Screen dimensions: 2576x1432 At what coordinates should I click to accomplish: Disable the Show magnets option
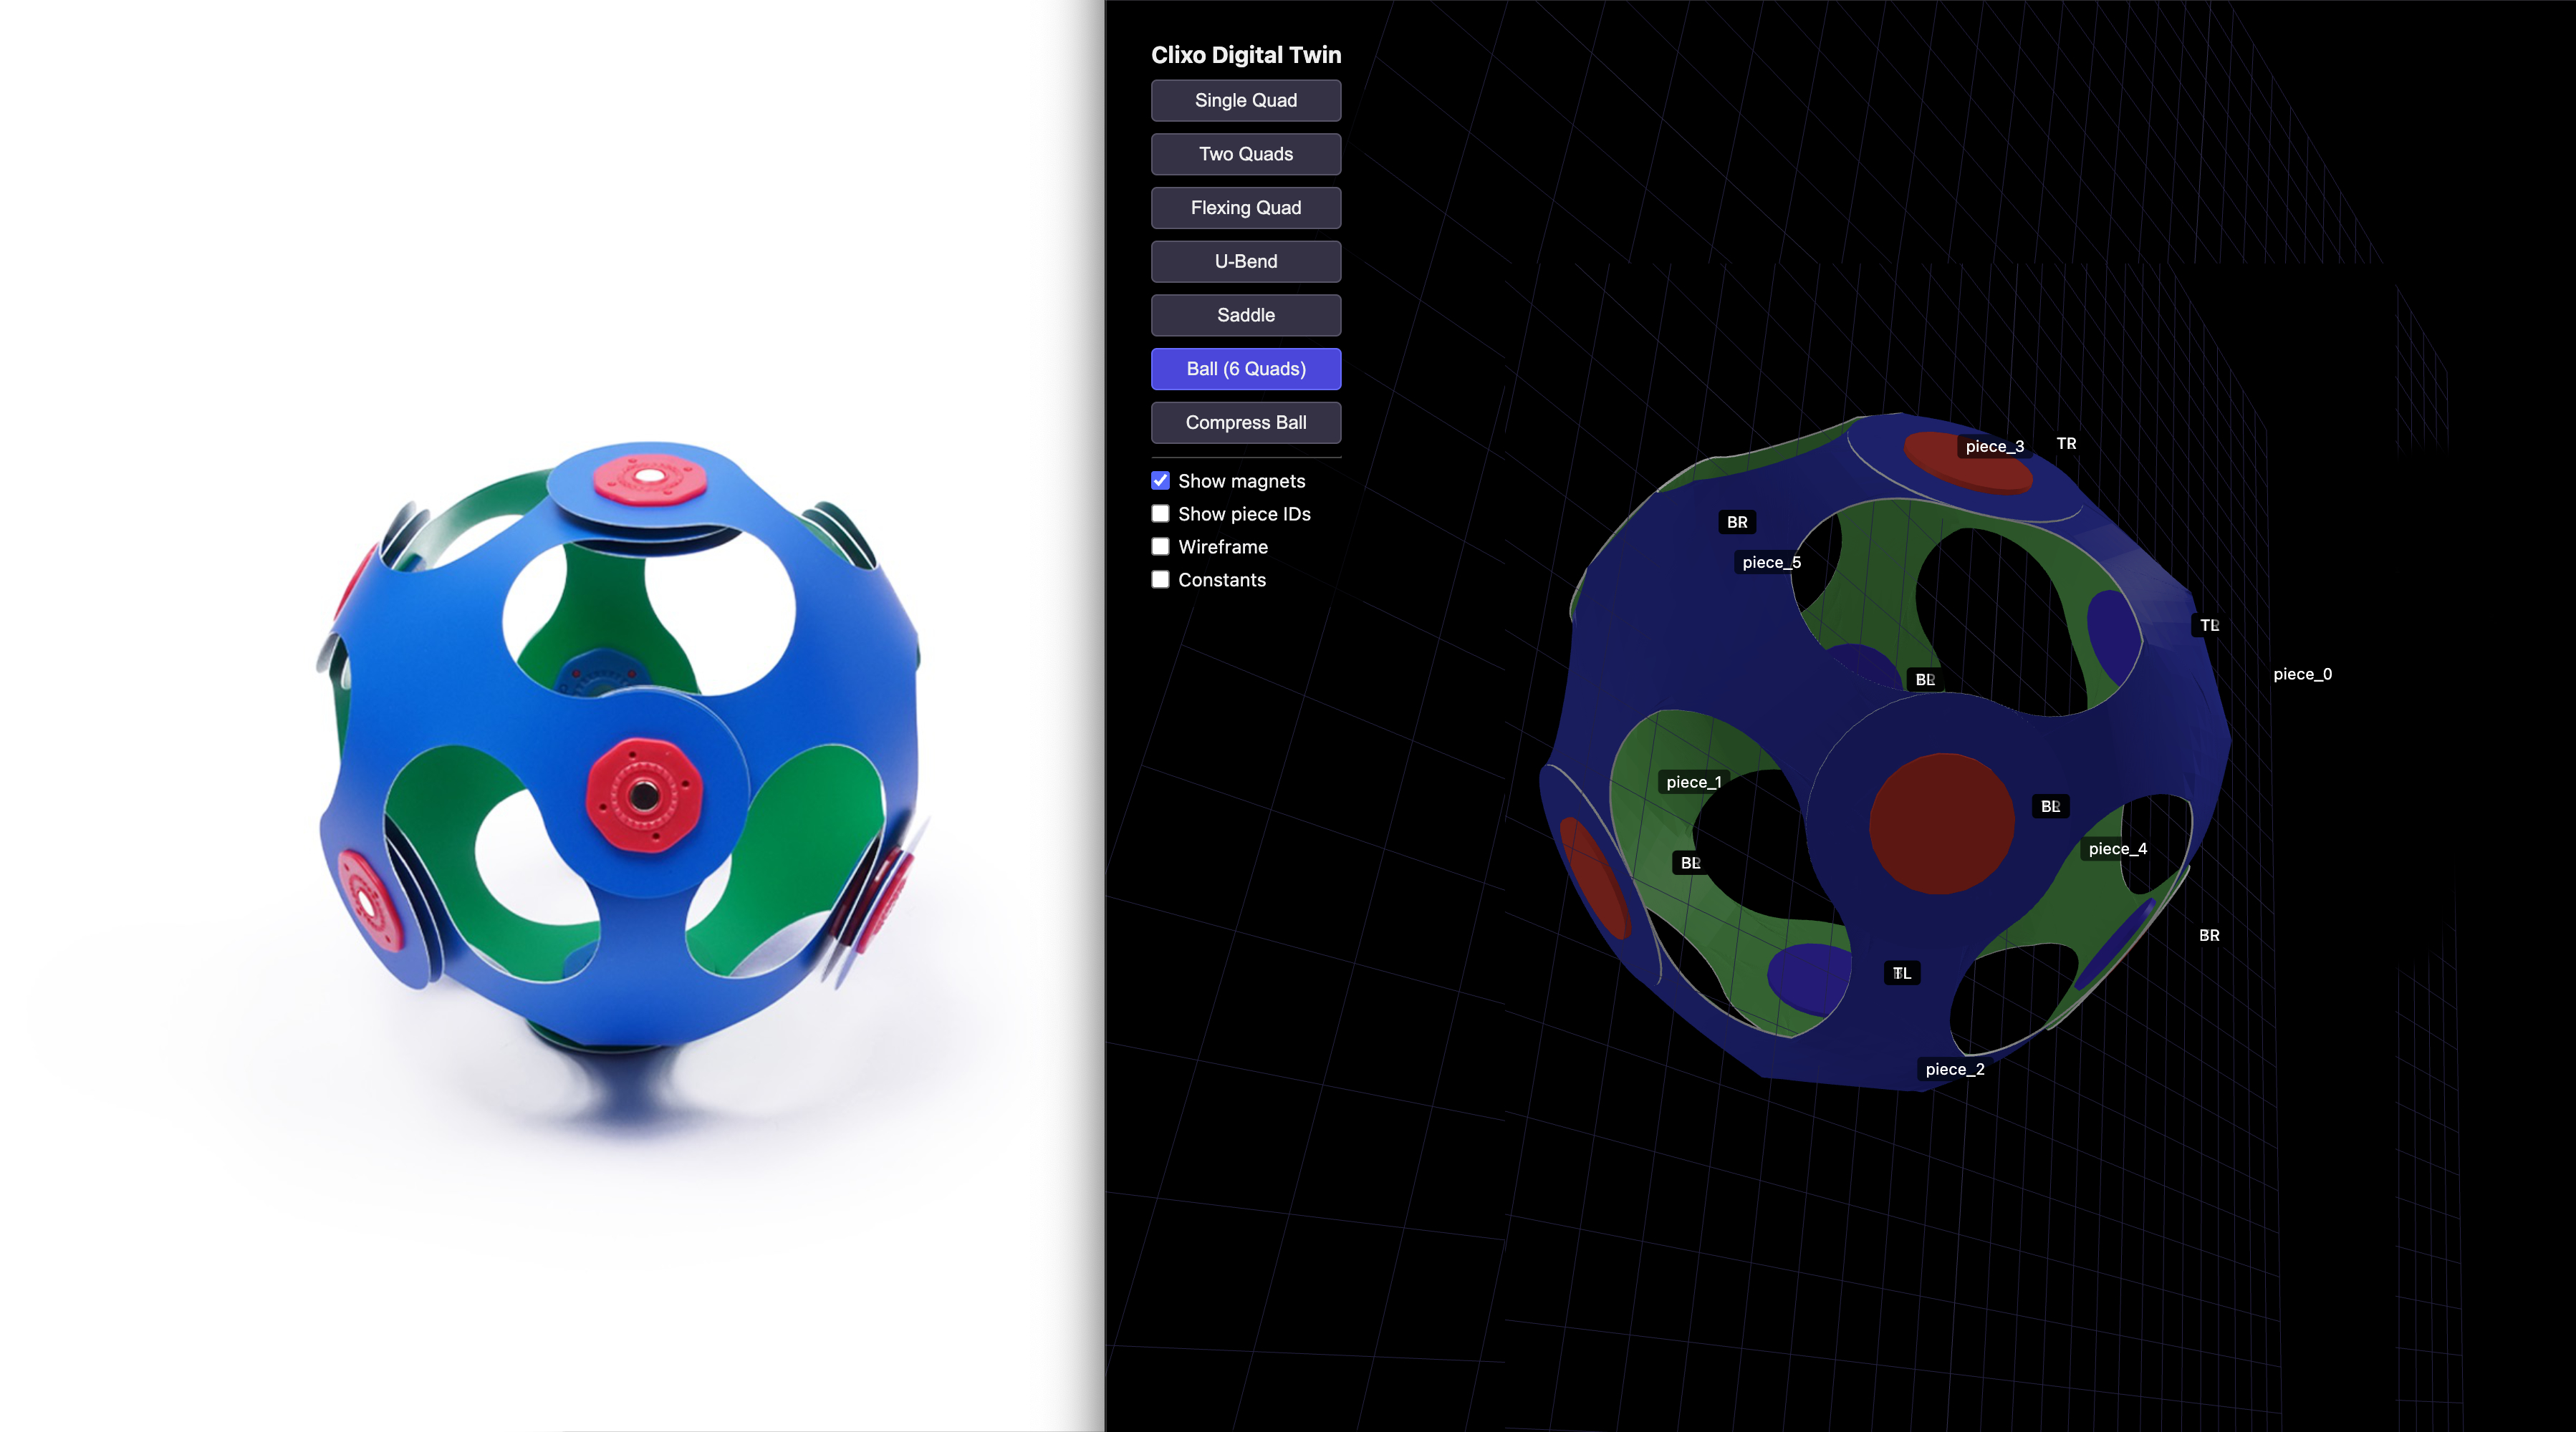pos(1160,480)
